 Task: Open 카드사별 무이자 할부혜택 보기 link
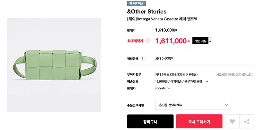[235, 74]
